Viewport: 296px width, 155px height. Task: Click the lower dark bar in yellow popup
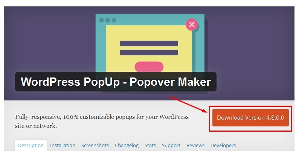click(x=149, y=52)
